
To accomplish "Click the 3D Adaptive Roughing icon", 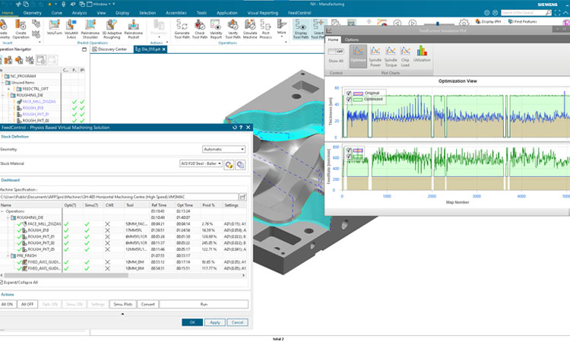I will [112, 25].
